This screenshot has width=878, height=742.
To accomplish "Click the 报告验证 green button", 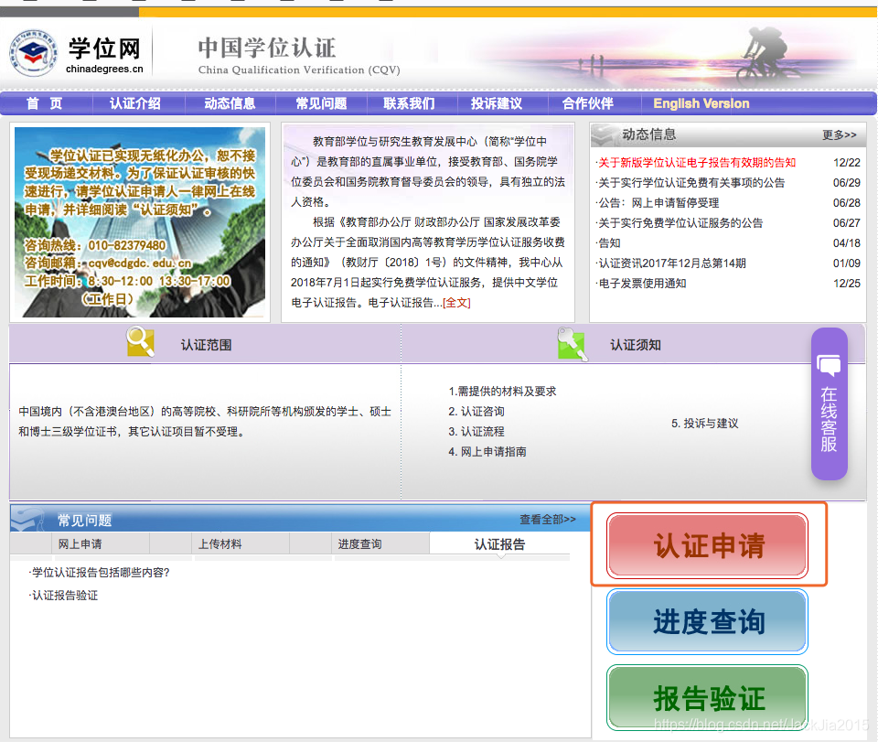I will pyautogui.click(x=707, y=698).
